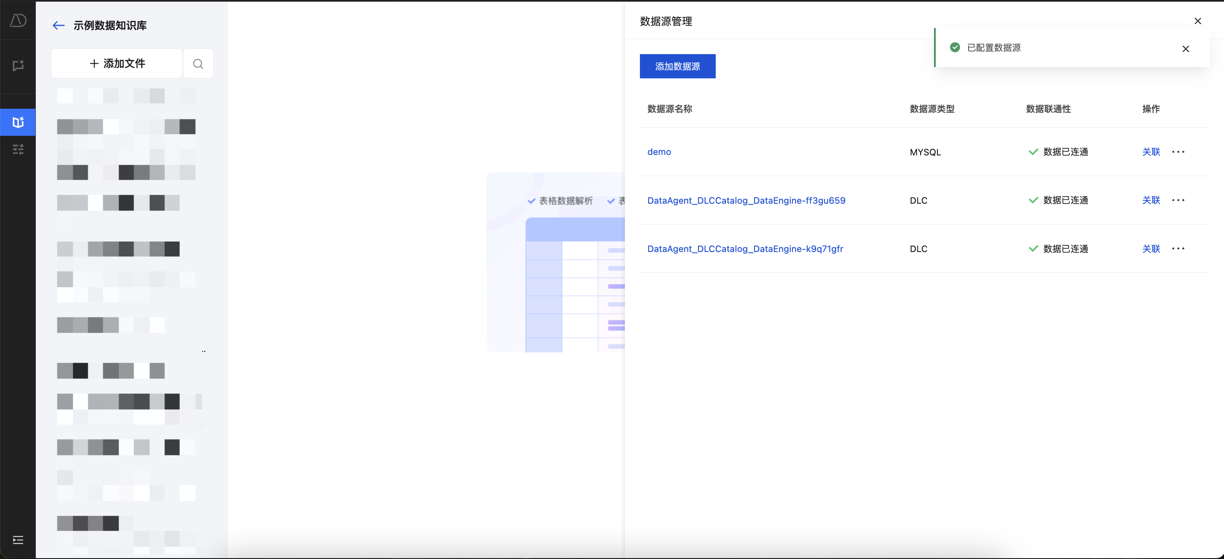Click the app logo in sidebar

tap(18, 20)
